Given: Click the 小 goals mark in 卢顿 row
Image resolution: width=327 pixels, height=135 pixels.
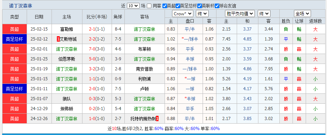Looking at the screenshot, I should click(316, 89).
